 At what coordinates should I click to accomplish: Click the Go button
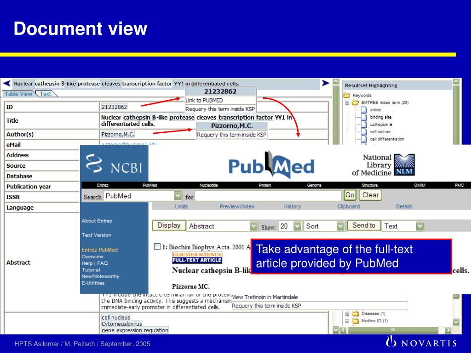coord(350,195)
